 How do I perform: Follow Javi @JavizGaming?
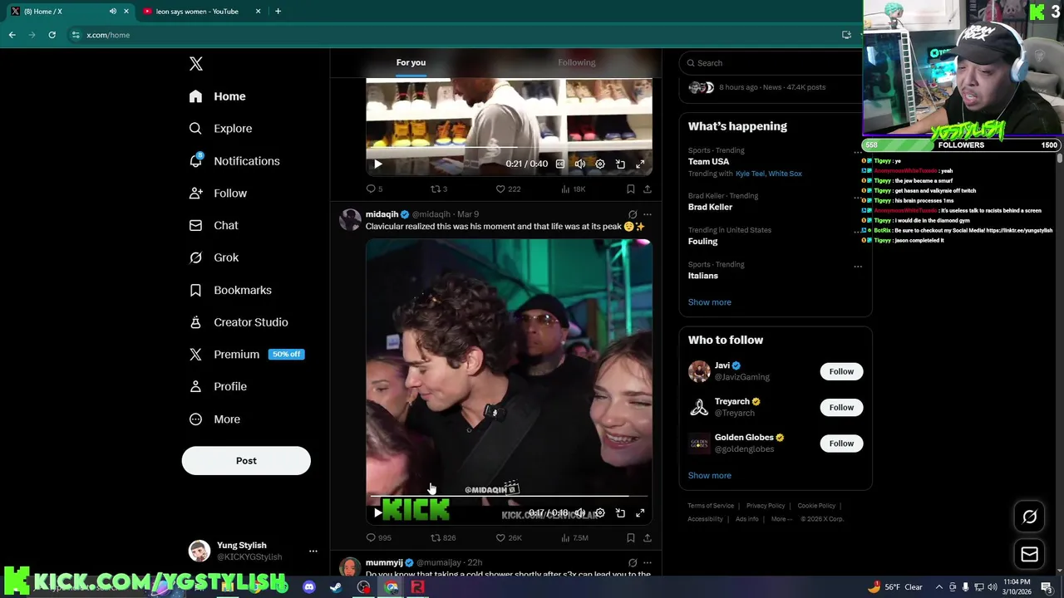tap(841, 372)
